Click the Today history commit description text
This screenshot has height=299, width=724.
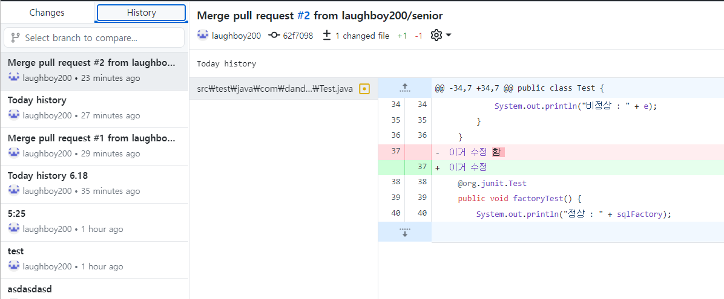tap(226, 63)
